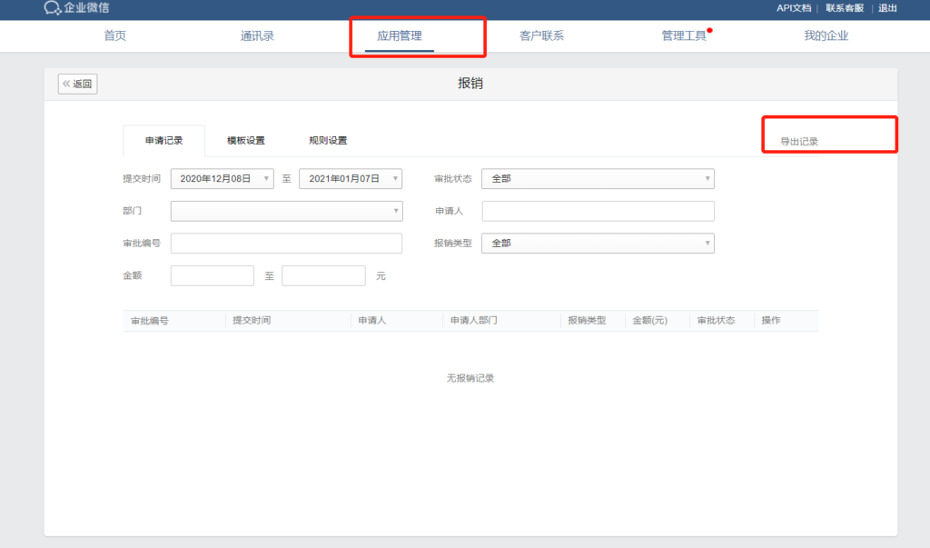Click the red notification dot on 管理工具
930x548 pixels.
[x=709, y=30]
